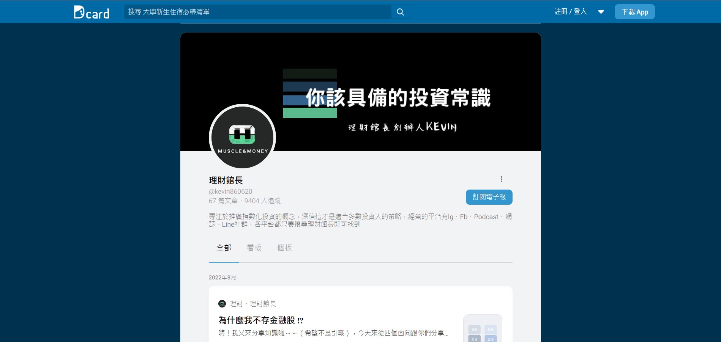Screen dimensions: 721x342
Task: Click the 9404 人追蹤 follower count
Action: pos(262,201)
